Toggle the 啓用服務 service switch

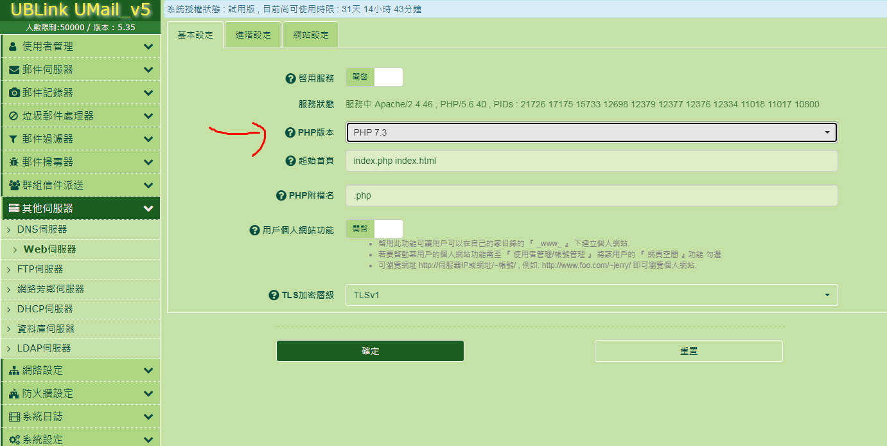pos(374,77)
